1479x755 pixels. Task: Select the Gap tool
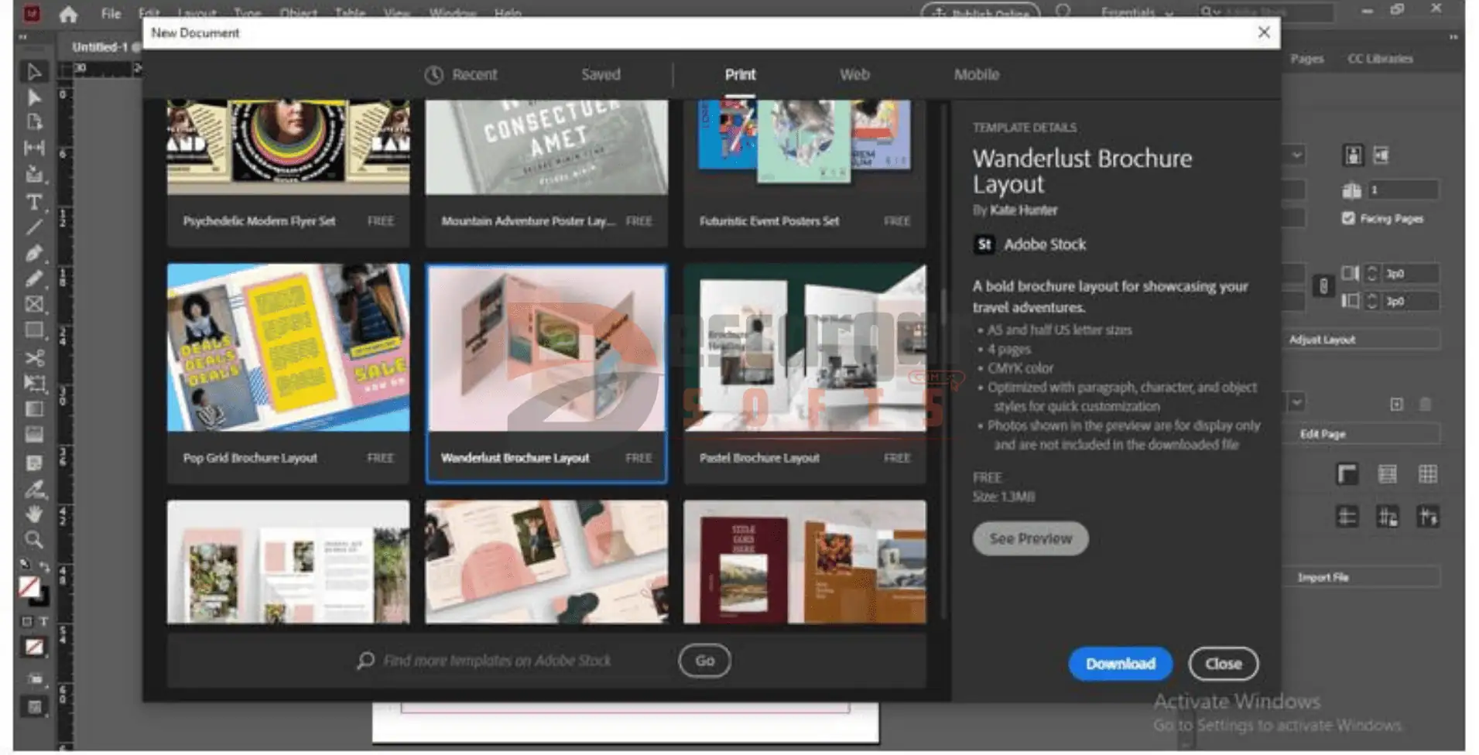(34, 147)
